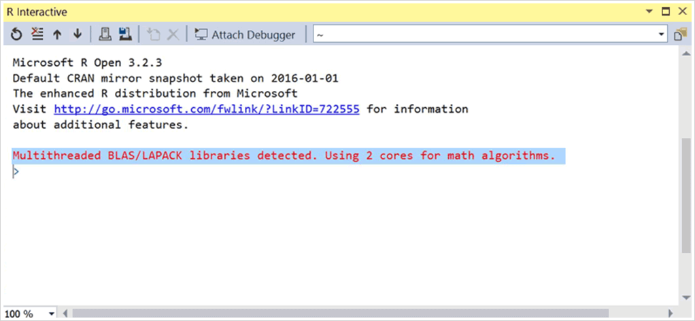Image resolution: width=695 pixels, height=321 pixels.
Task: Open the 100 % zoom dropdown
Action: tap(52, 314)
